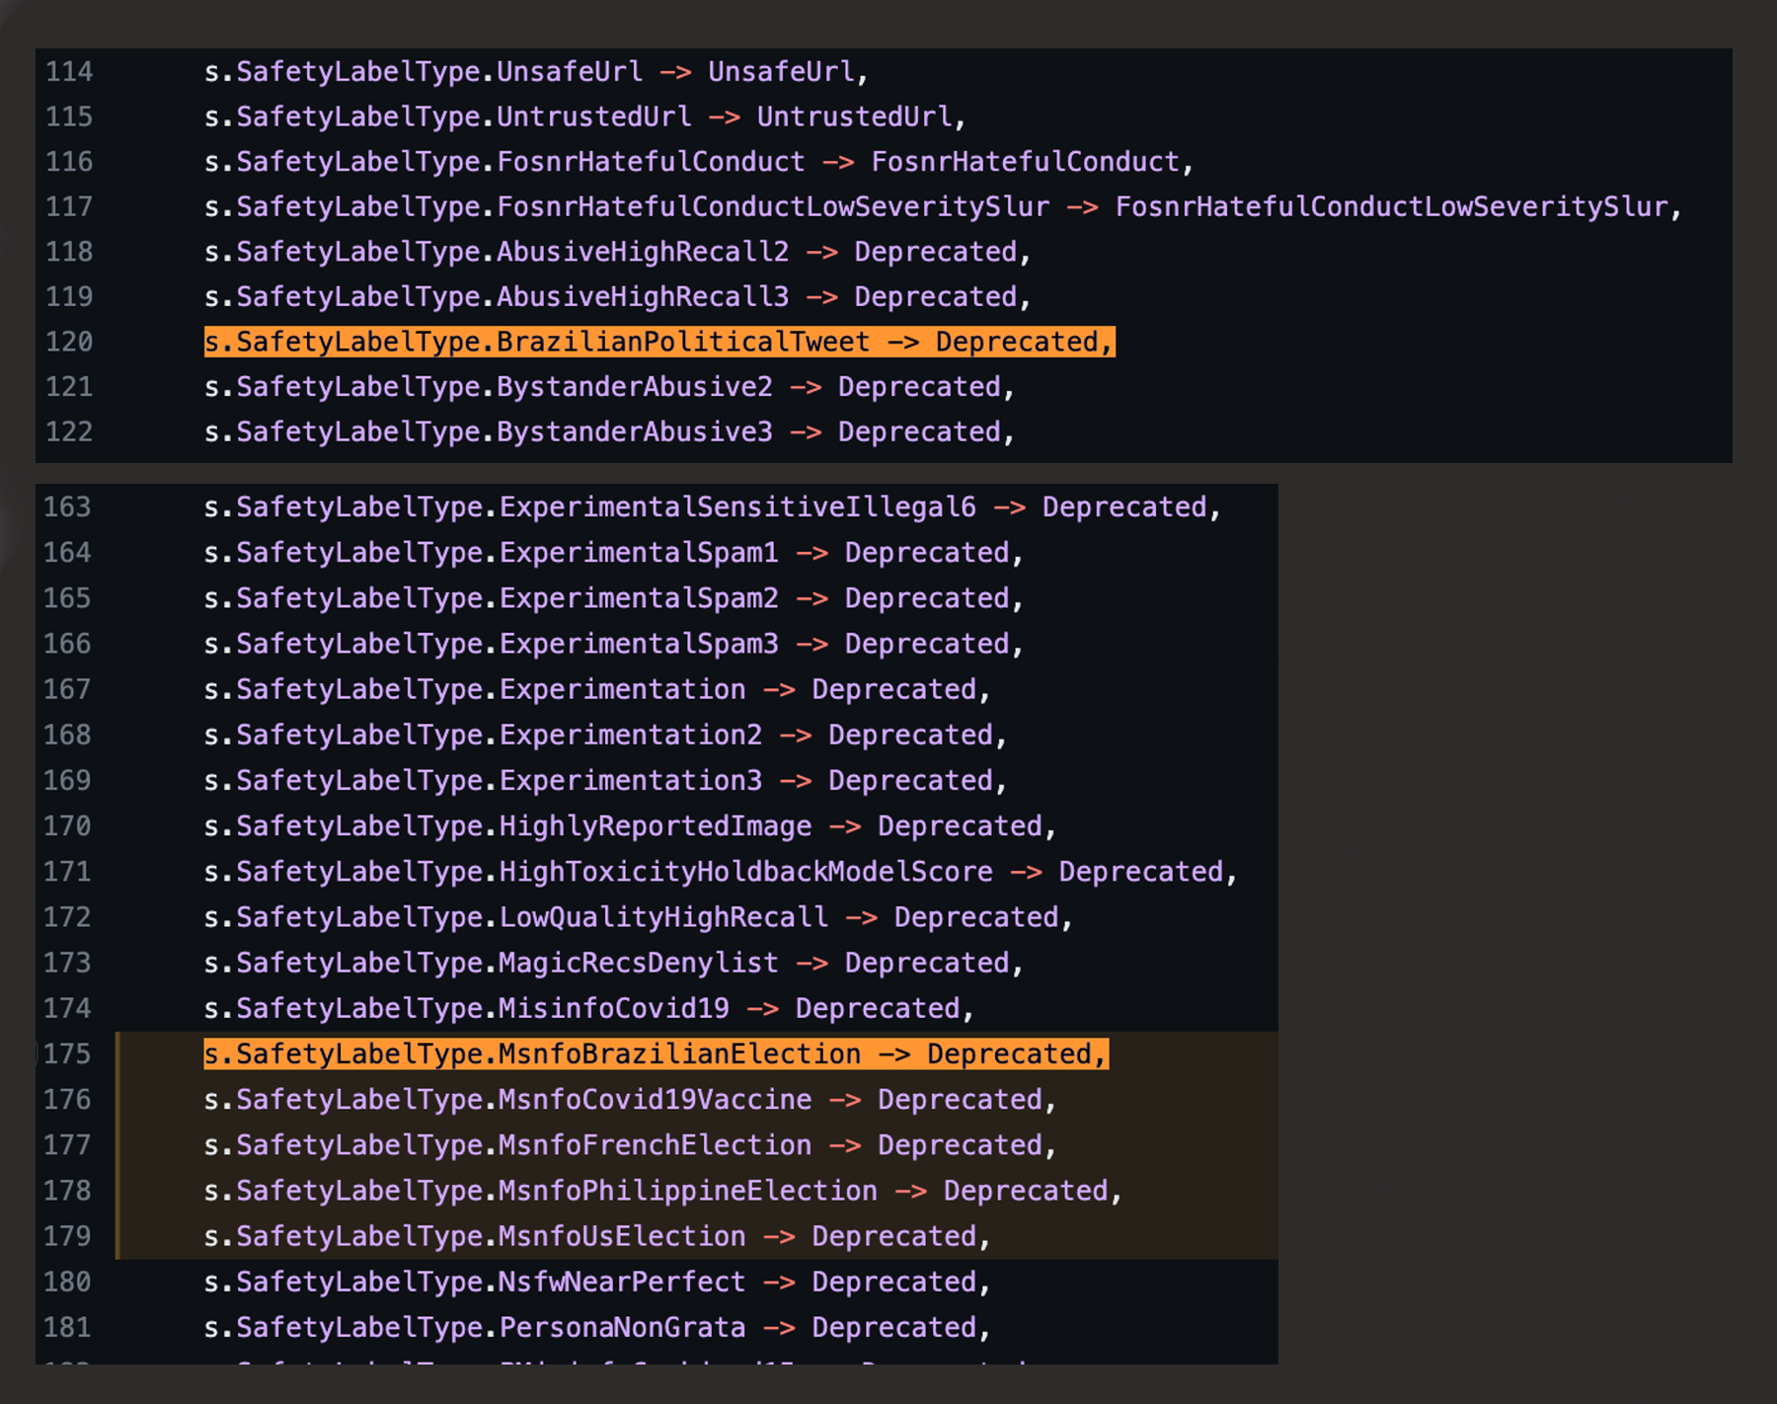The width and height of the screenshot is (1777, 1404).
Task: Select line number 181
Action: coord(67,1327)
